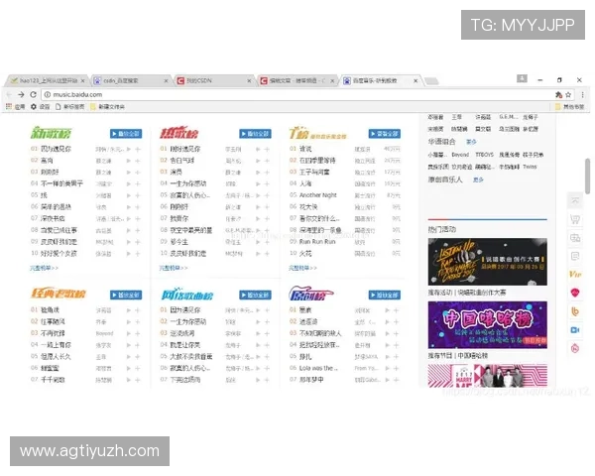Open the apps grid bookmark icon
The width and height of the screenshot is (595, 476).
click(x=9, y=107)
